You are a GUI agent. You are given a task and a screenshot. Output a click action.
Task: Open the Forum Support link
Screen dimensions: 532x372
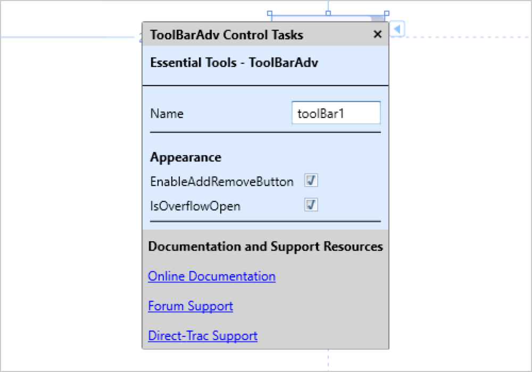(x=190, y=306)
